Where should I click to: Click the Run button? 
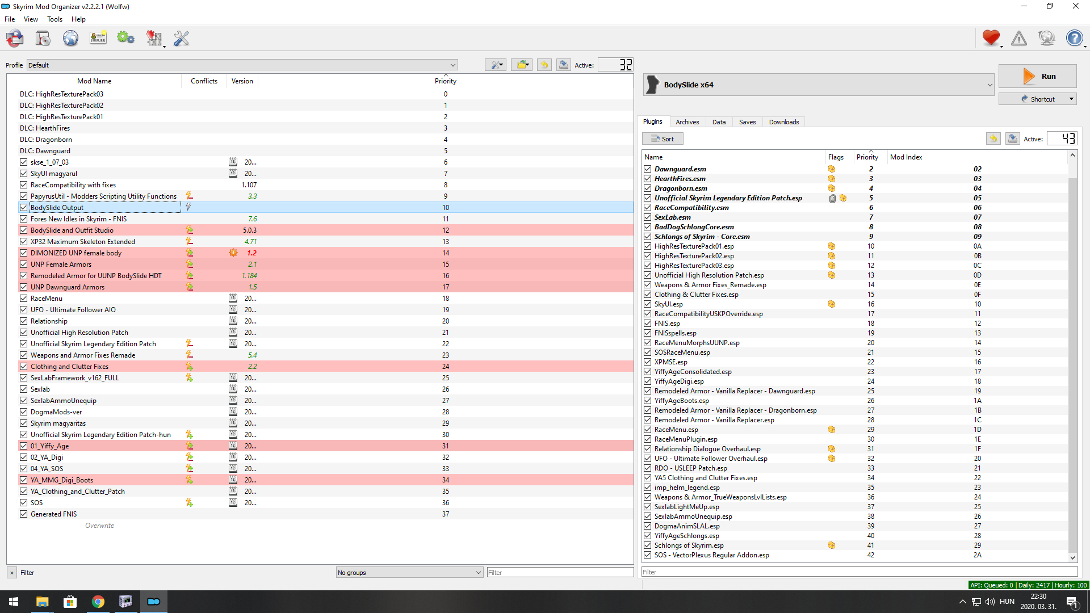pos(1038,76)
